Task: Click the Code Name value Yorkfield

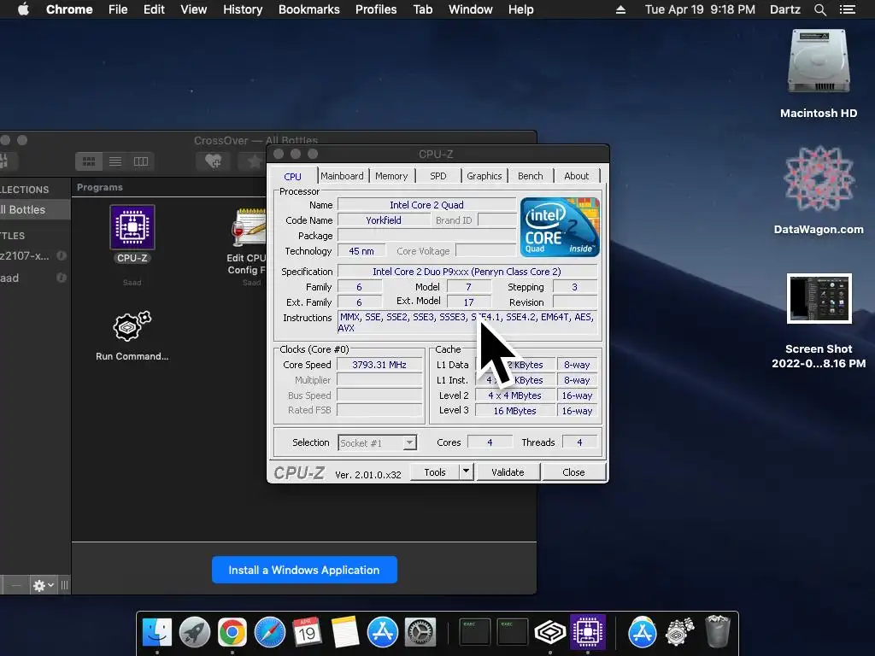Action: click(384, 220)
